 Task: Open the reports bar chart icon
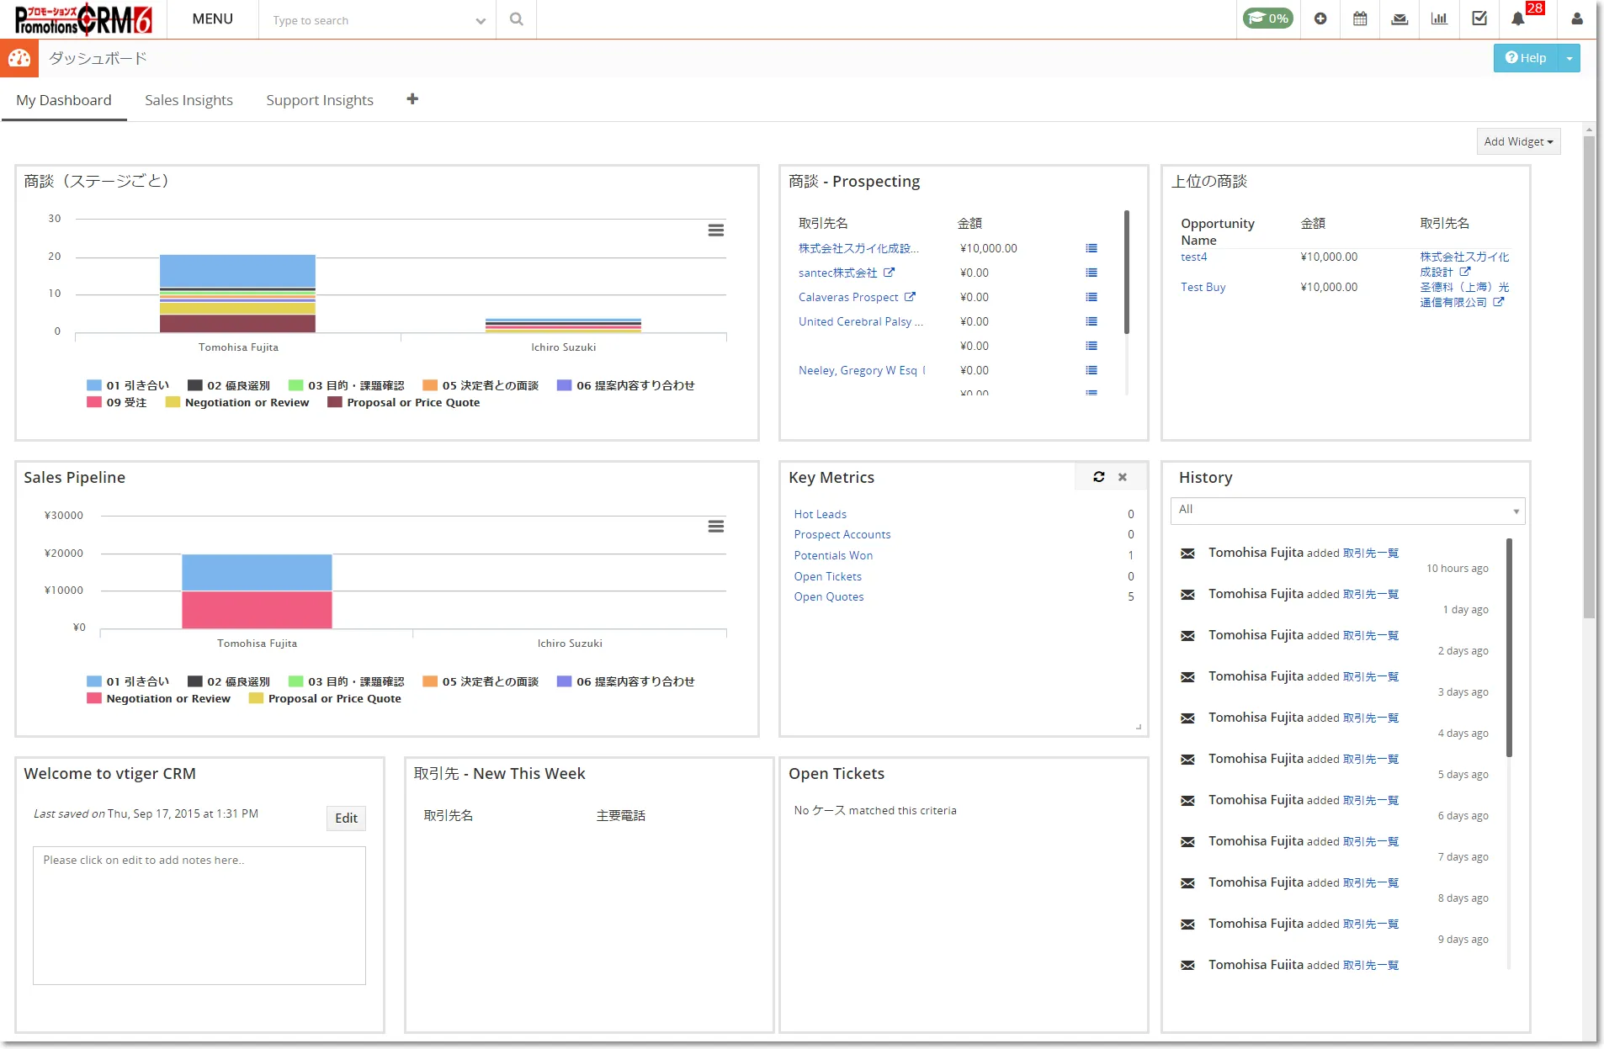point(1439,19)
